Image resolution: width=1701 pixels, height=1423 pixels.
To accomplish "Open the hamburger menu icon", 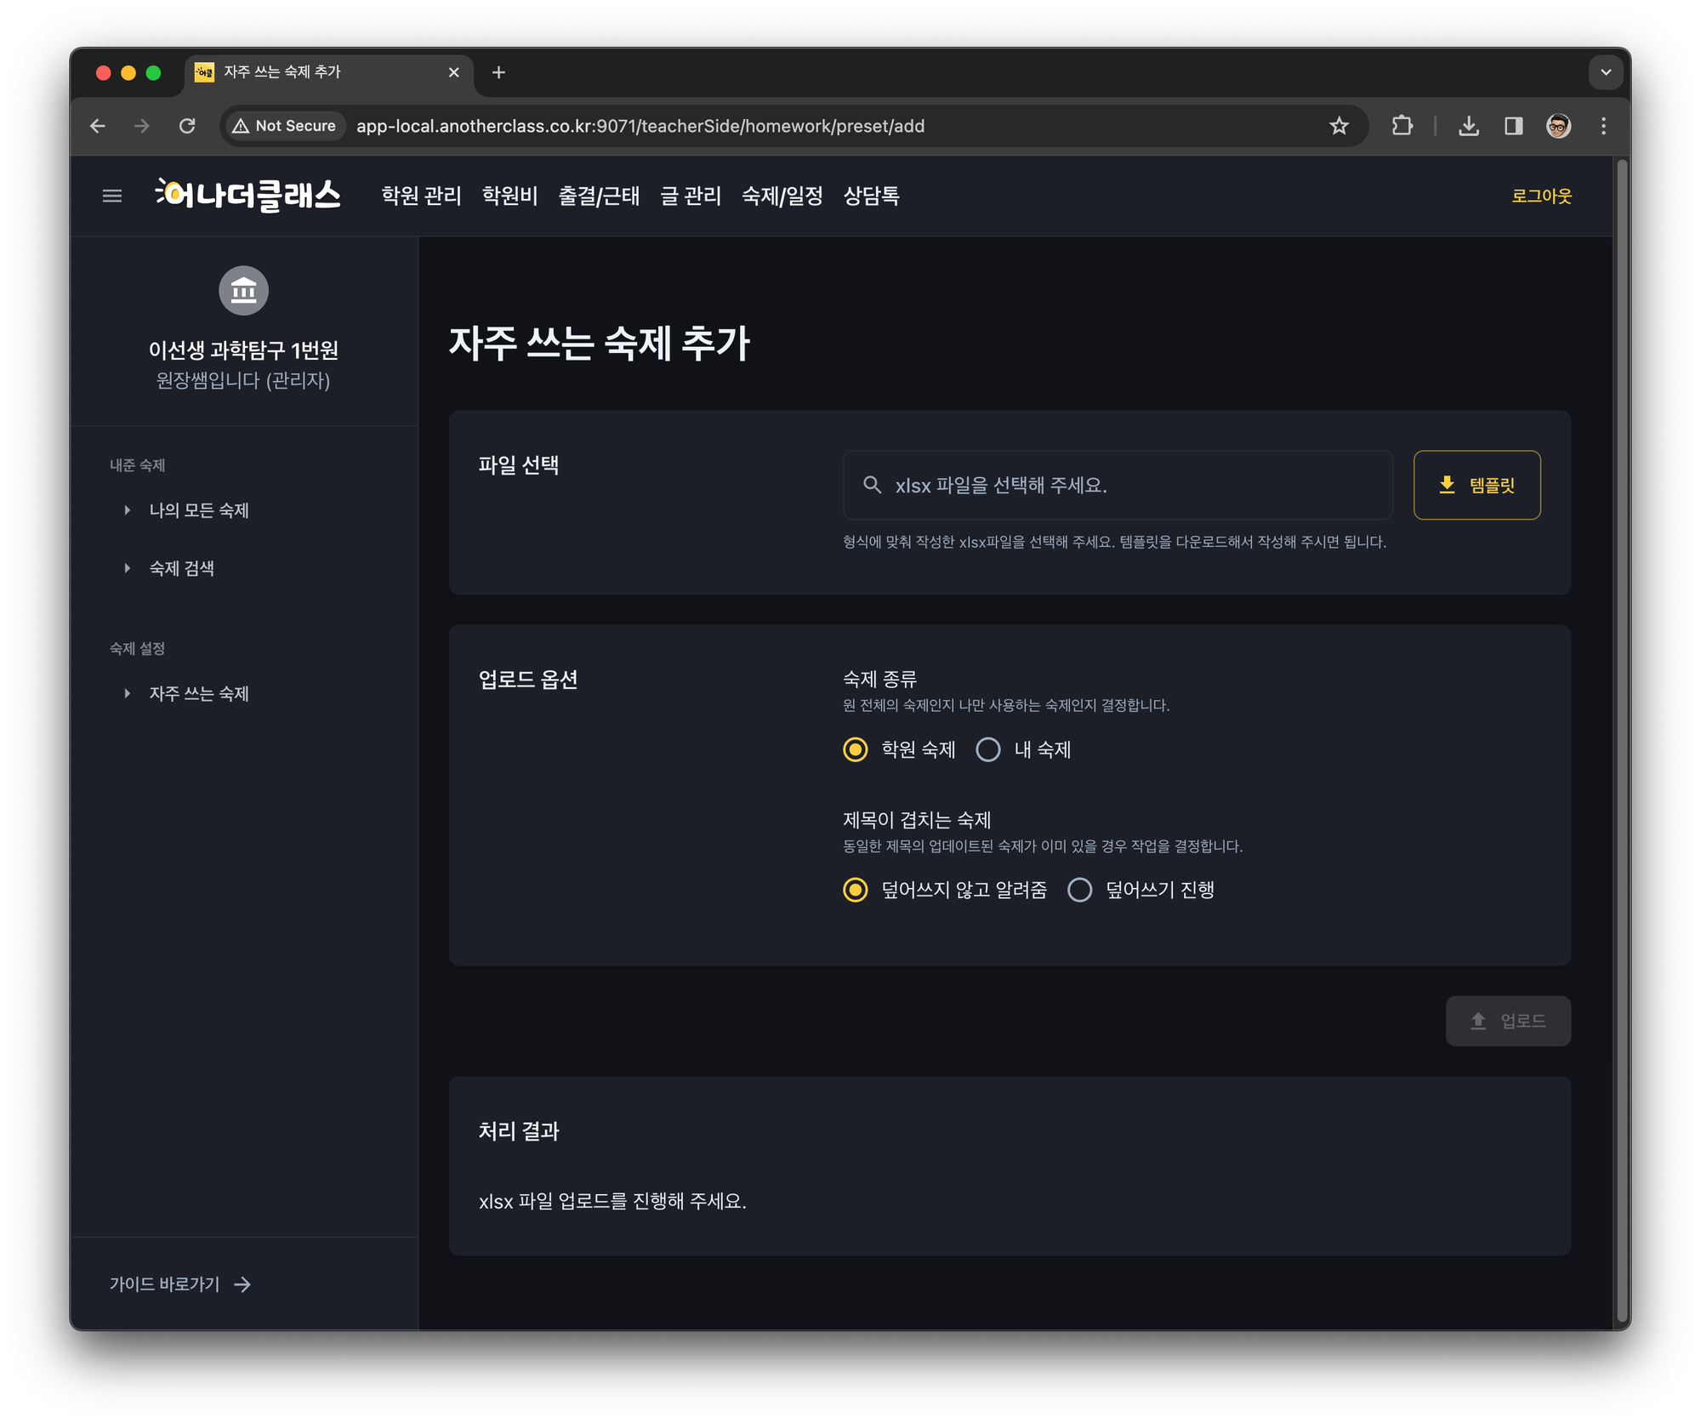I will point(112,196).
